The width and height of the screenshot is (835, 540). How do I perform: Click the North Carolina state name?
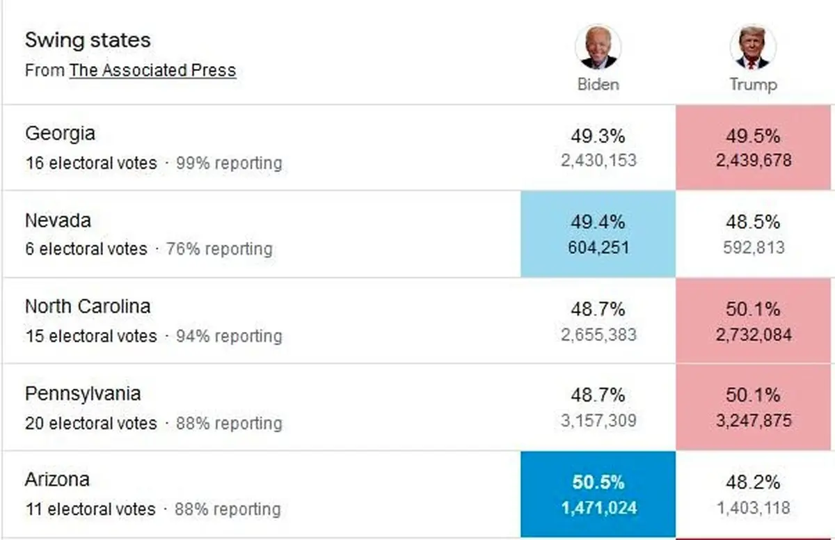tap(88, 306)
